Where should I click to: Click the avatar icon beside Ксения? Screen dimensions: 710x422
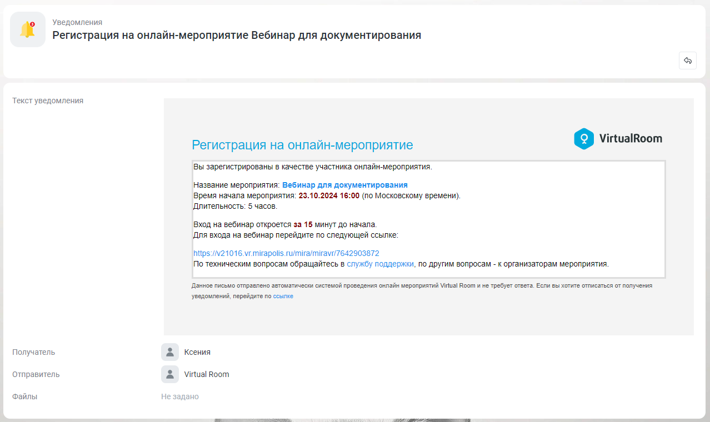point(170,352)
